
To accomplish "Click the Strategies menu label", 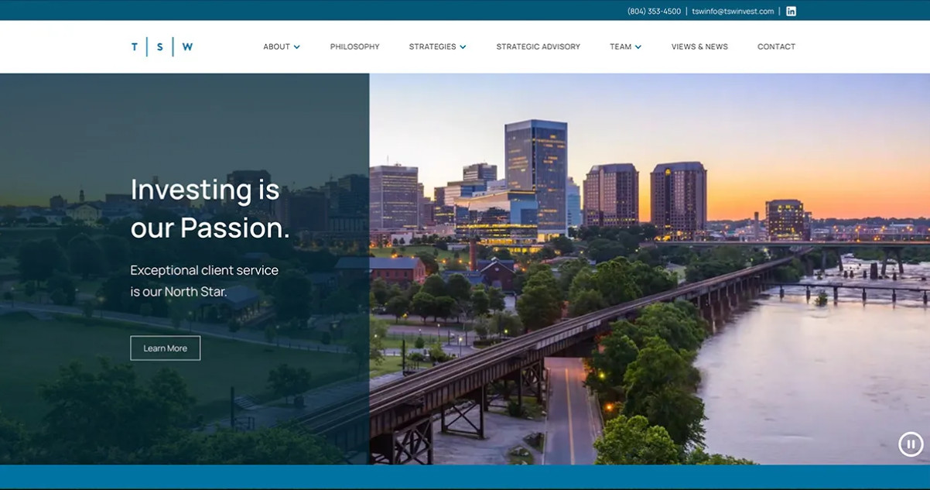I will 433,46.
